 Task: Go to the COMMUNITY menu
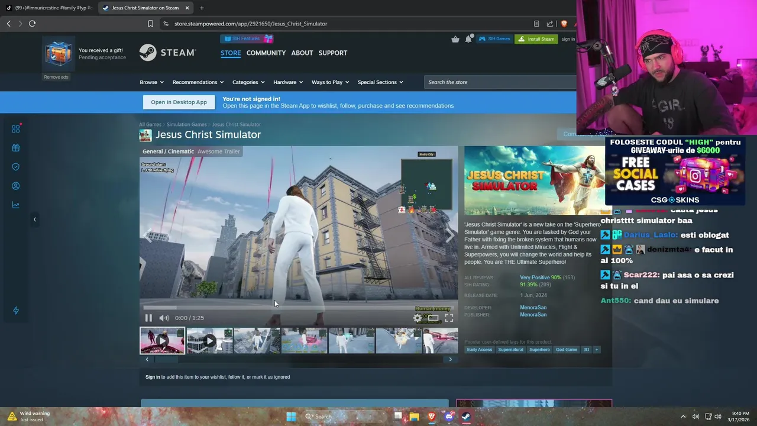[266, 53]
